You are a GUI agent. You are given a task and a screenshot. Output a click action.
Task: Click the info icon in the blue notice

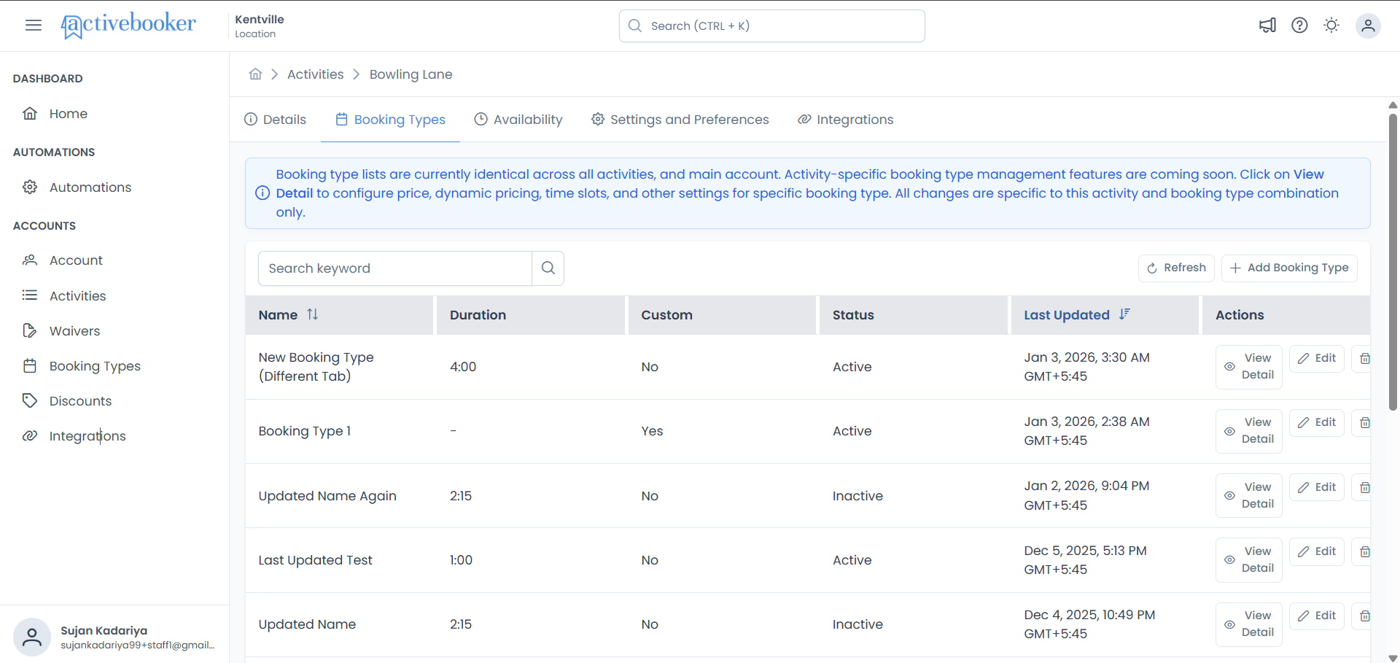click(x=262, y=193)
